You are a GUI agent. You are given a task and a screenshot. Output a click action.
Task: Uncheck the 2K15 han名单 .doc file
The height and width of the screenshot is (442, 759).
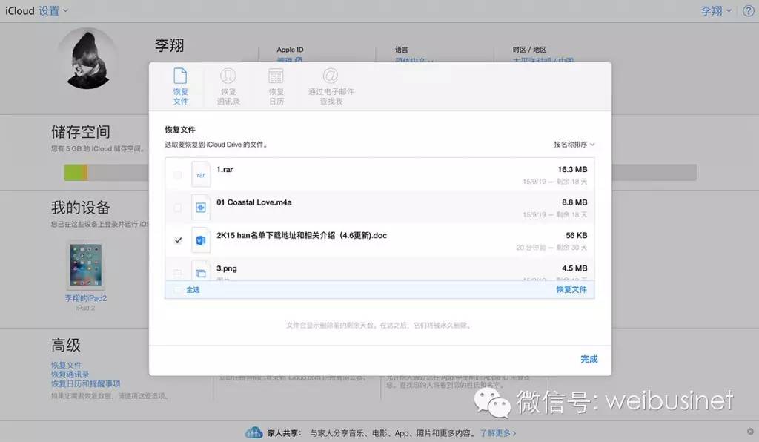pyautogui.click(x=178, y=240)
